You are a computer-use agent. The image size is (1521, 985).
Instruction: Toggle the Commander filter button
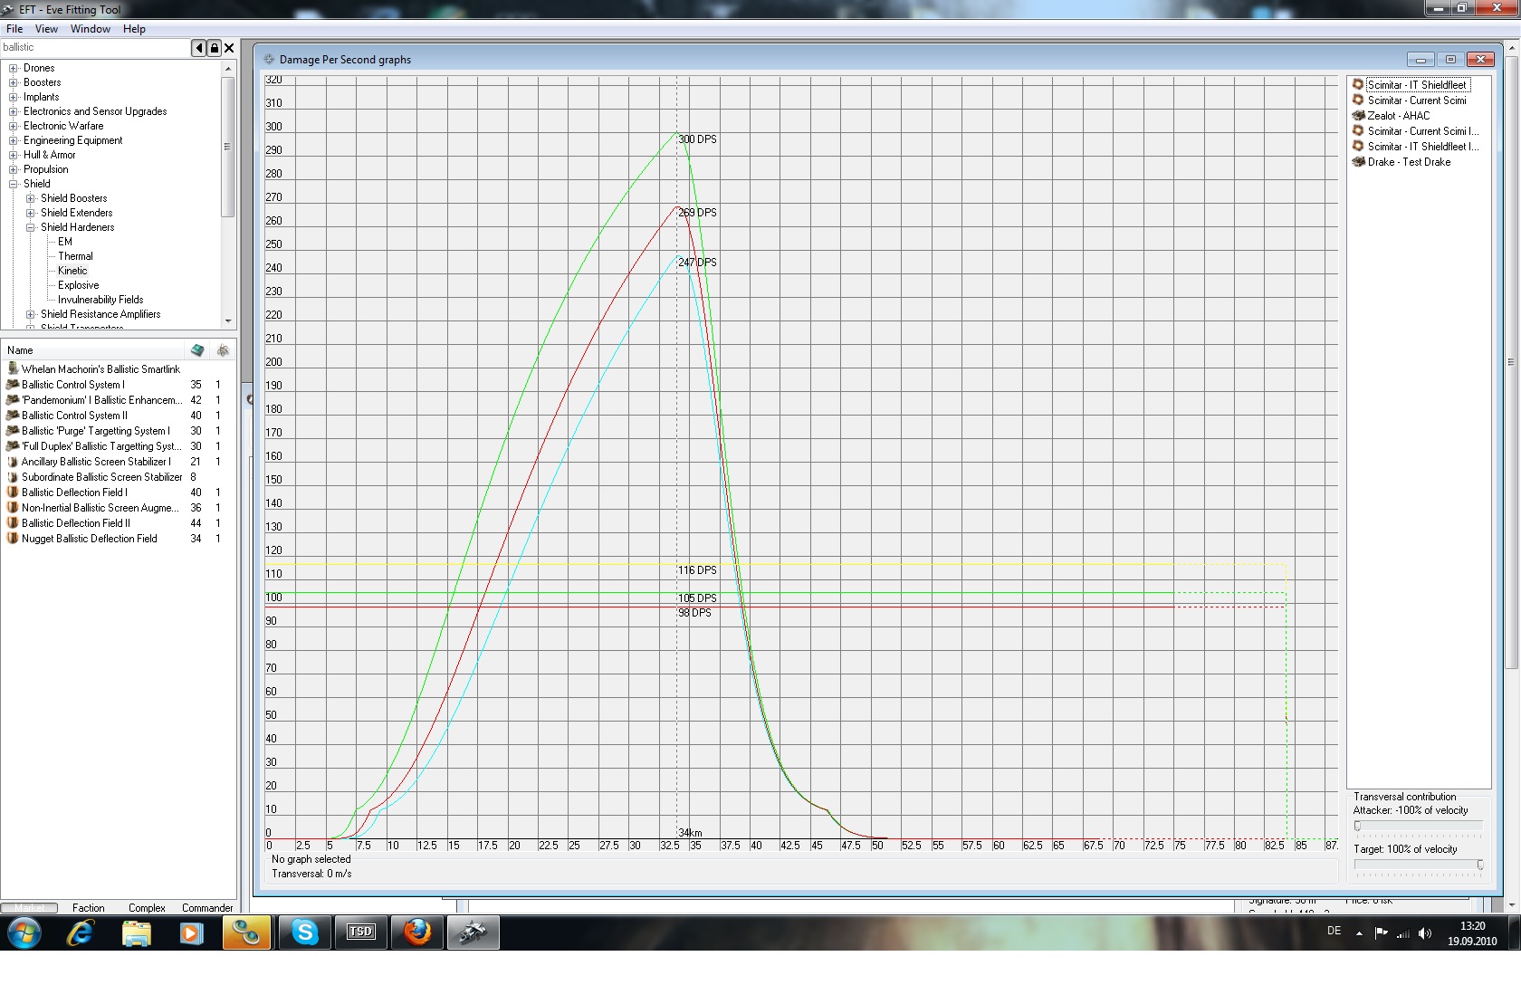click(x=207, y=908)
